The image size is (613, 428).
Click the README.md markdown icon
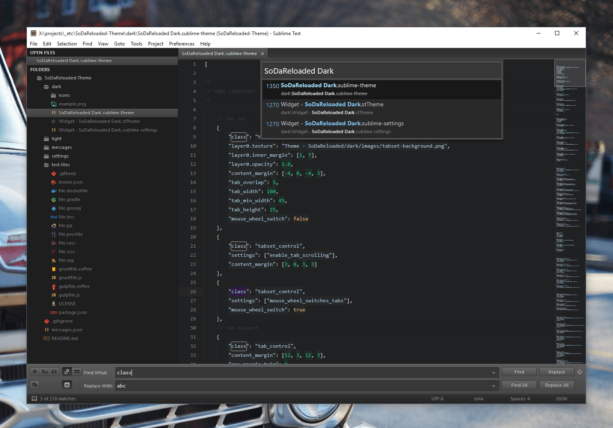(47, 338)
